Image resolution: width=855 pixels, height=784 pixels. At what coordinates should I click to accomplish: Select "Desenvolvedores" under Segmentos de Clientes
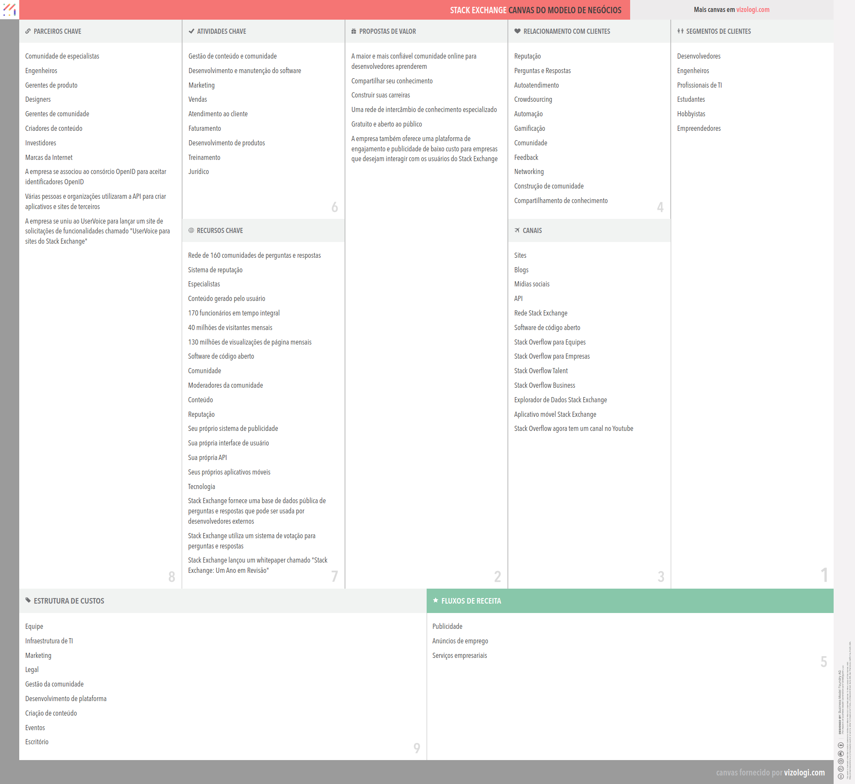point(699,56)
